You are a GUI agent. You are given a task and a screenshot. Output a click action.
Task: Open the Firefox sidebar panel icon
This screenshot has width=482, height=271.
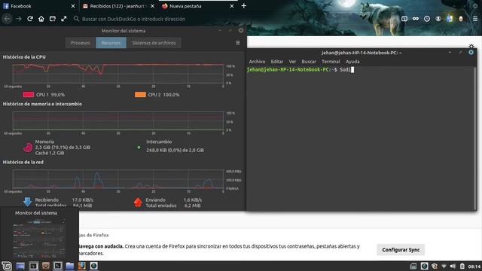[x=404, y=19]
